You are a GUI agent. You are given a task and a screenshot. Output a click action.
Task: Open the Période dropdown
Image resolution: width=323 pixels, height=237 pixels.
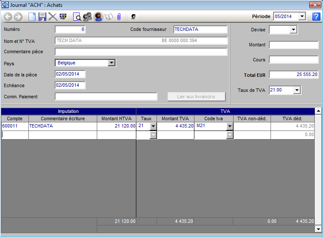click(302, 17)
